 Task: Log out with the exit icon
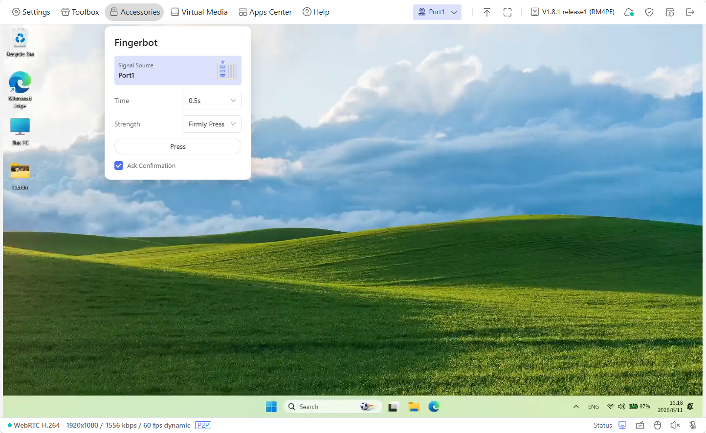690,12
